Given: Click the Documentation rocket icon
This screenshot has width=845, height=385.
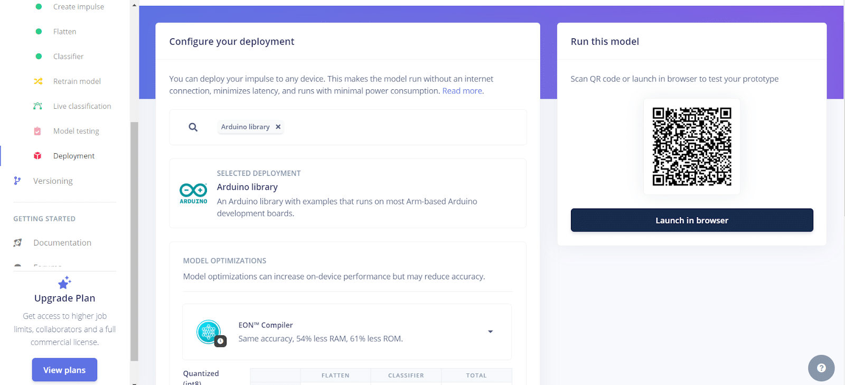Looking at the screenshot, I should pyautogui.click(x=17, y=242).
